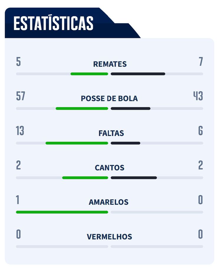The image size is (217, 268).
Task: Click the ESTATÍSTICAS header tab
Action: 54,23
